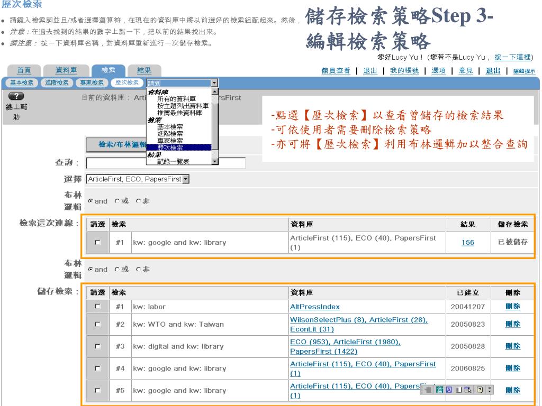The width and height of the screenshot is (542, 406).
Task: Open the '基本檢索' sub-tab pill
Action: click(22, 82)
